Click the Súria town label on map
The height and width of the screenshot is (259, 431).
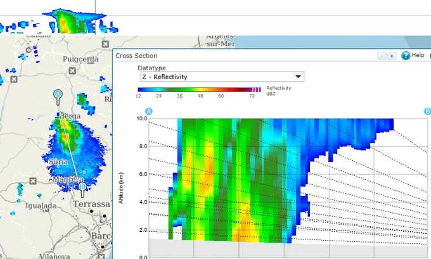pos(58,161)
